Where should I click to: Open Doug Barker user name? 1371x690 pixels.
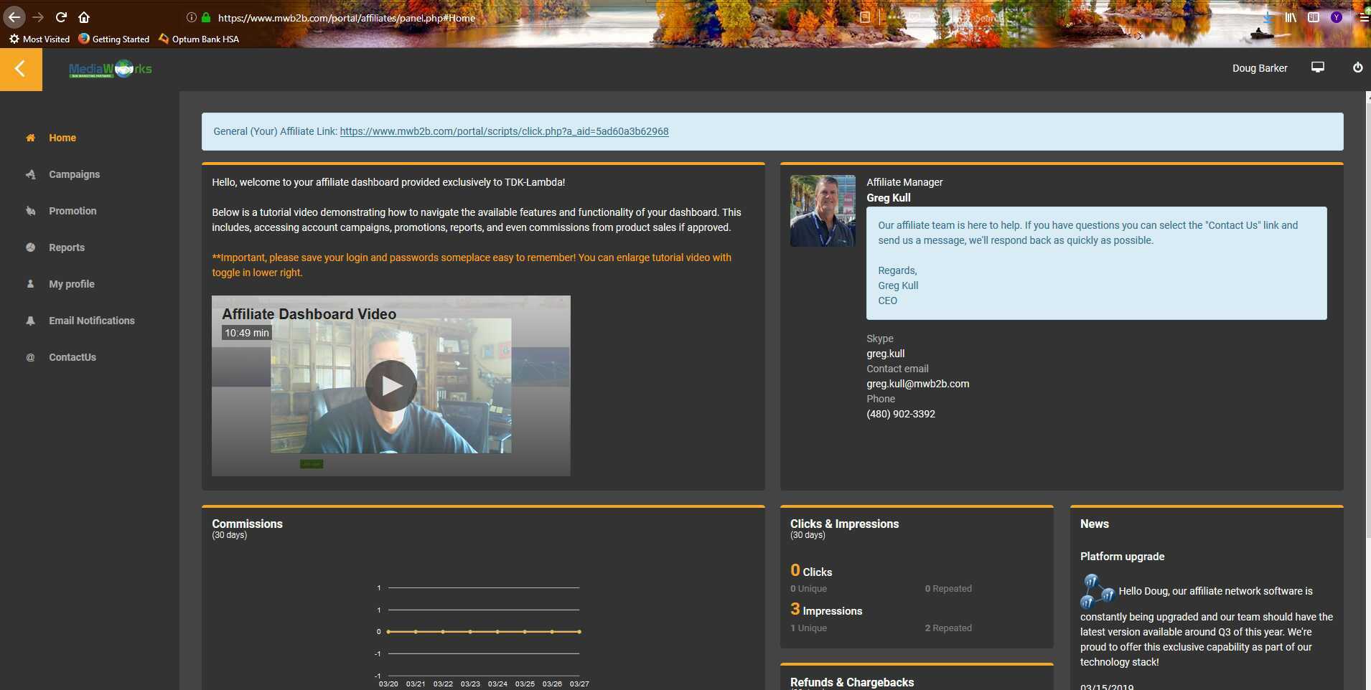pos(1260,68)
